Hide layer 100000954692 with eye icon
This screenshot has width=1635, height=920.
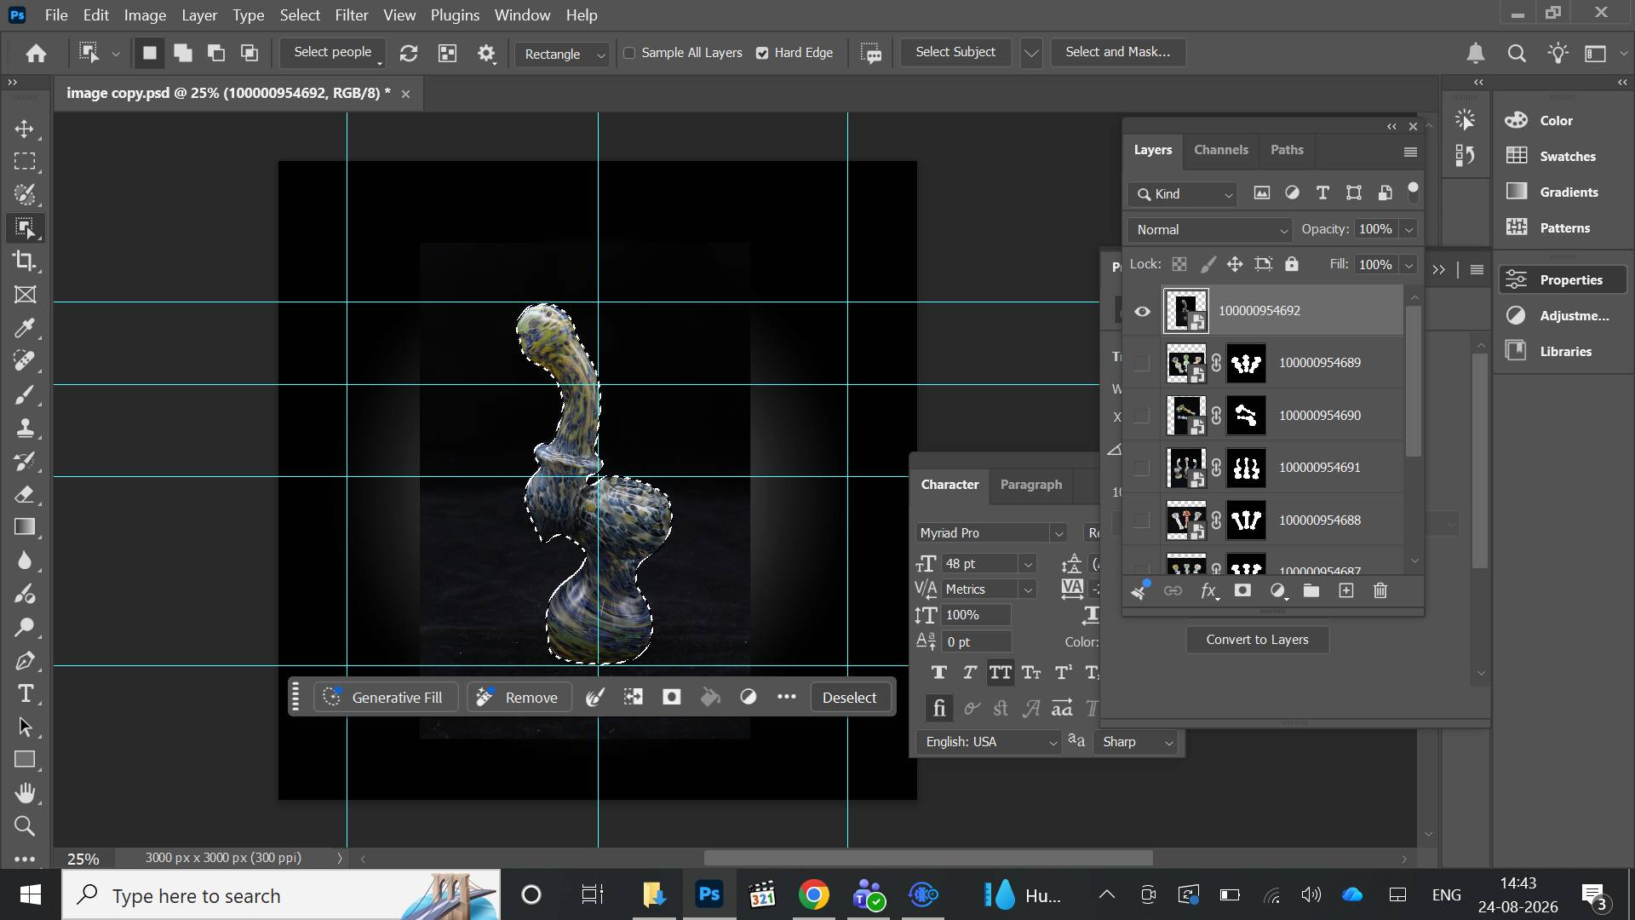(1142, 311)
